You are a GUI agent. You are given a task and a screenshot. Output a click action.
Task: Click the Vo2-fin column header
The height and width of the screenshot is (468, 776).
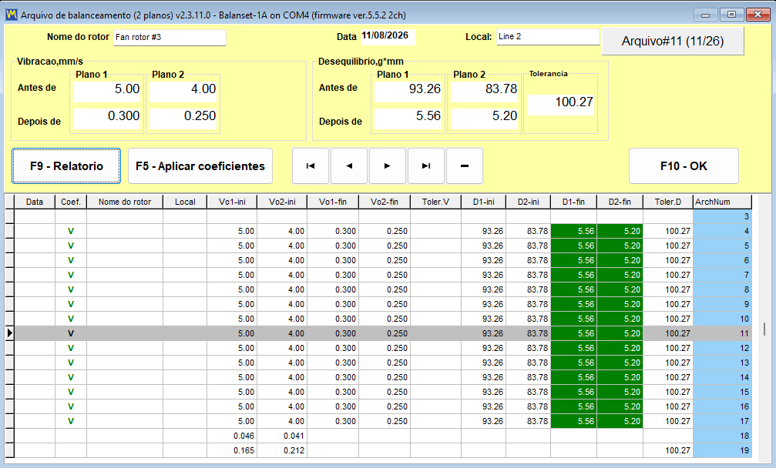pyautogui.click(x=385, y=202)
